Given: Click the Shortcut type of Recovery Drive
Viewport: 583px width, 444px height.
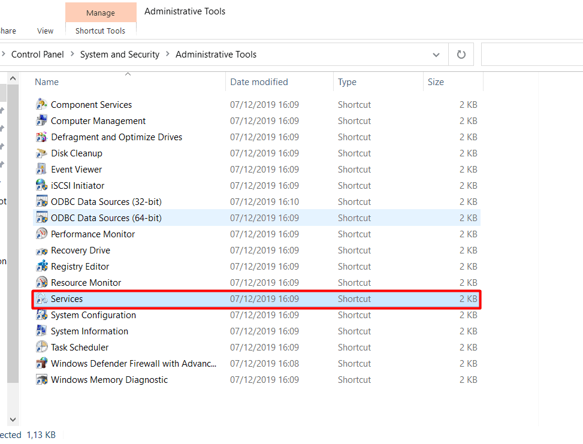Looking at the screenshot, I should point(354,250).
